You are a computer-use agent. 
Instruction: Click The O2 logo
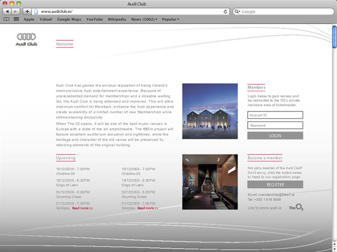coord(296,207)
